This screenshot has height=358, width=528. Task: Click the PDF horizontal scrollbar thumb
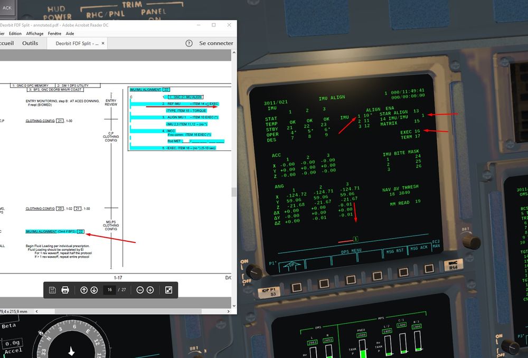click(x=128, y=312)
